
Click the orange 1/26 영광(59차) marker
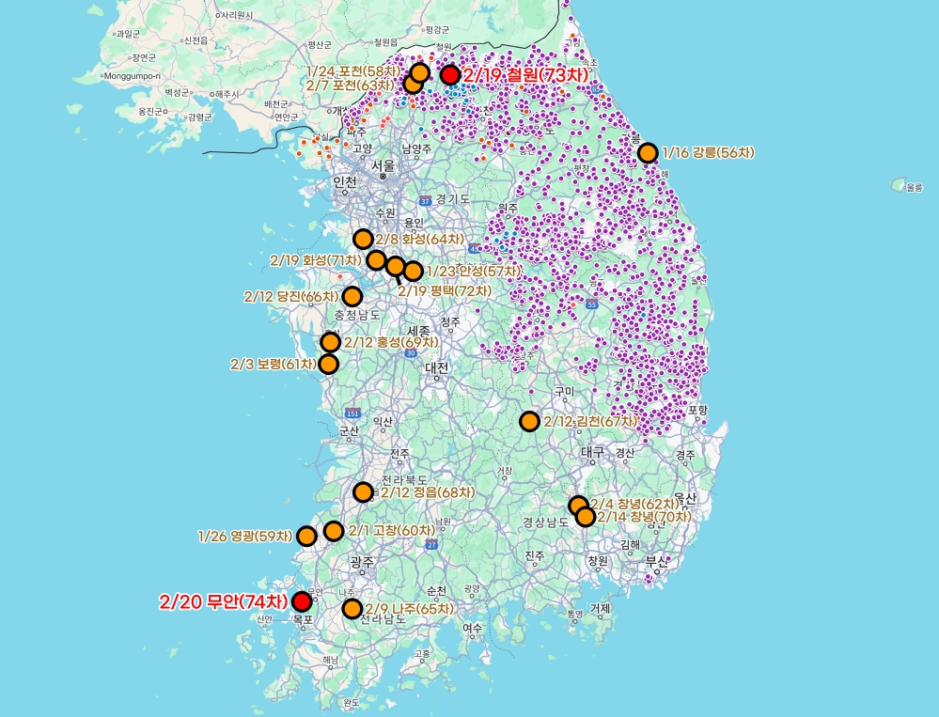click(306, 536)
